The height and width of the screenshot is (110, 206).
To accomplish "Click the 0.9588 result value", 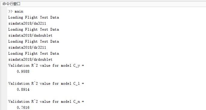I will pos(23,72).
